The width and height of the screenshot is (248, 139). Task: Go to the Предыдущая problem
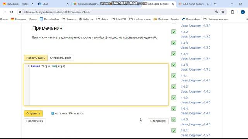click(35, 121)
